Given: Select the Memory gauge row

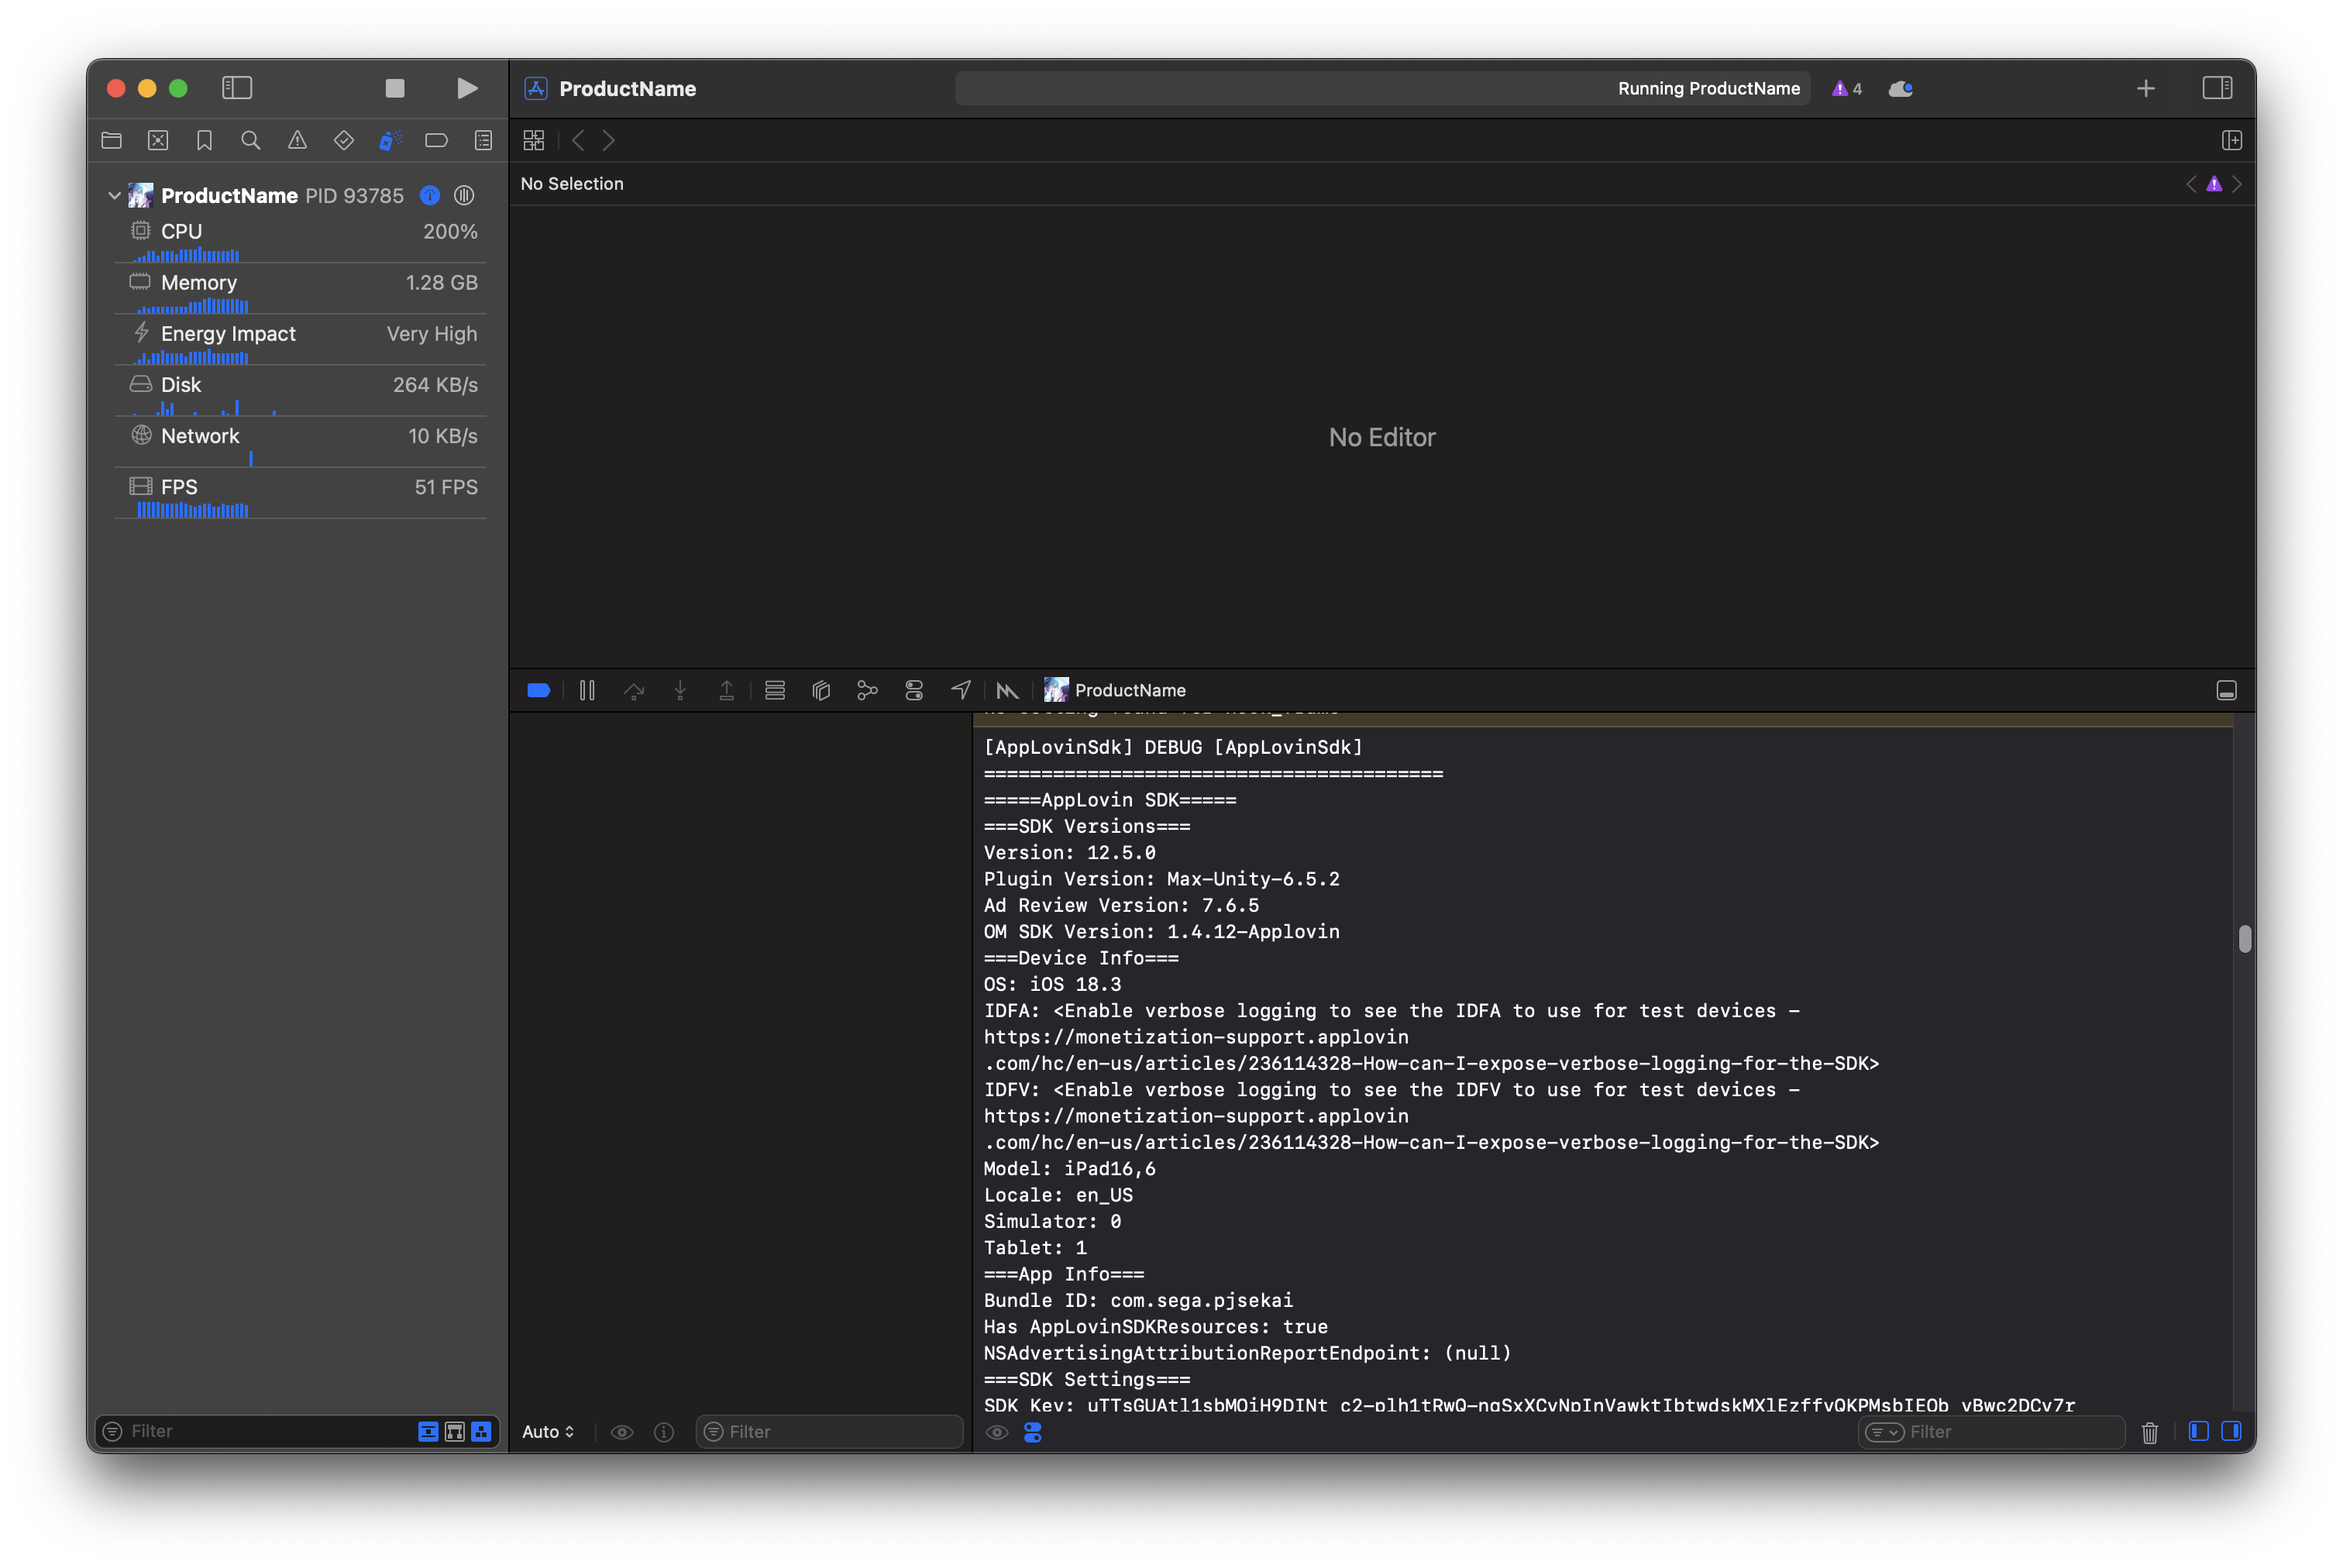Looking at the screenshot, I should click(x=300, y=291).
